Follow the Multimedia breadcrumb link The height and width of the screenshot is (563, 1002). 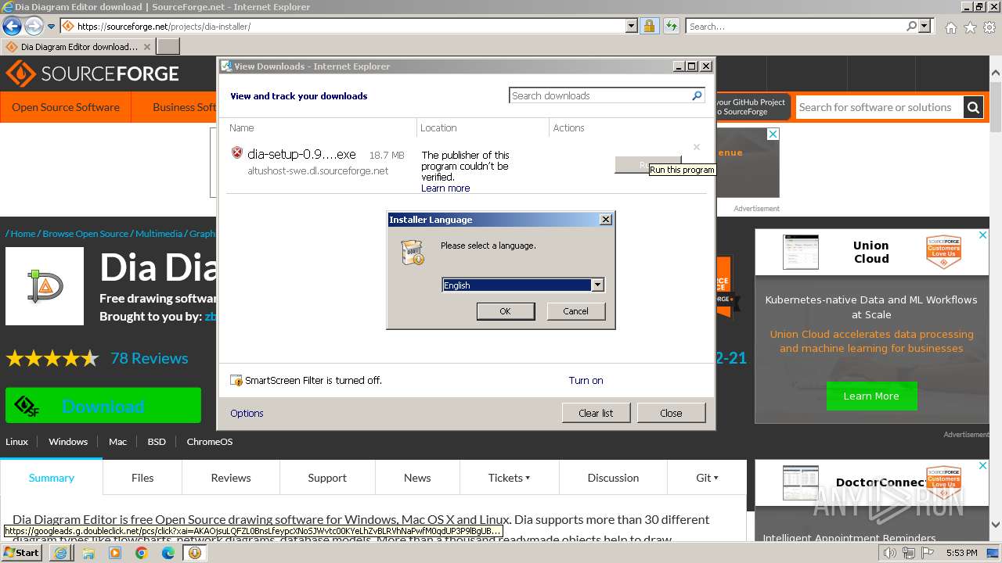(158, 234)
